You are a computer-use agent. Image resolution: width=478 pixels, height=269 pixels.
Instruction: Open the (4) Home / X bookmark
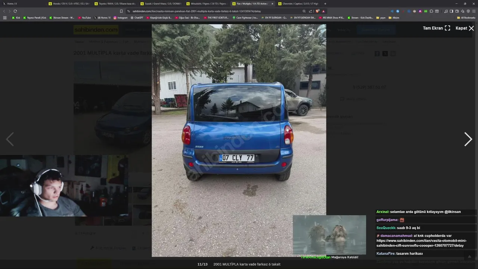[x=102, y=18]
